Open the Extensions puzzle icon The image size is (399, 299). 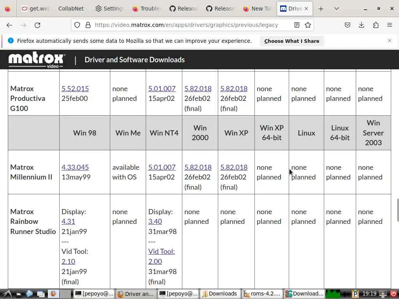click(376, 25)
